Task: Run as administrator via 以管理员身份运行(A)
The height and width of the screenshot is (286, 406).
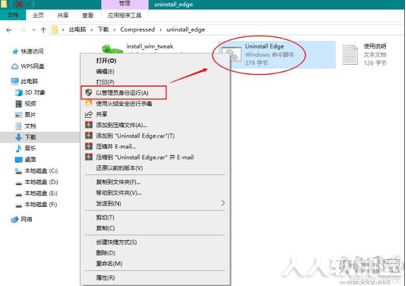Action: [x=124, y=93]
